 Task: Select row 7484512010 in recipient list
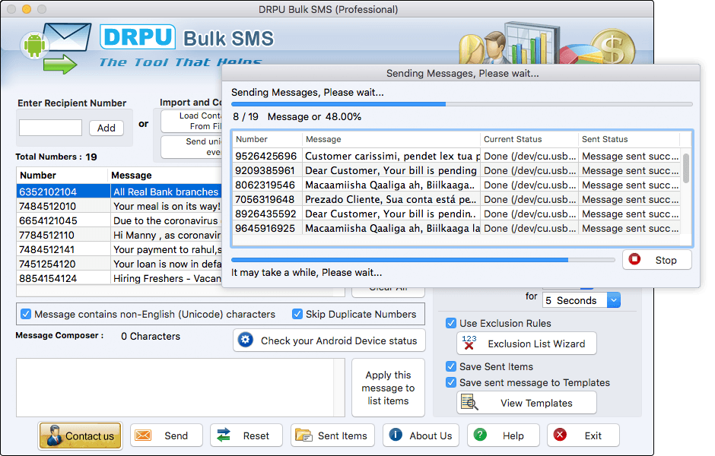point(119,206)
